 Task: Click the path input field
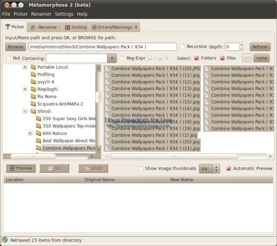click(102, 47)
